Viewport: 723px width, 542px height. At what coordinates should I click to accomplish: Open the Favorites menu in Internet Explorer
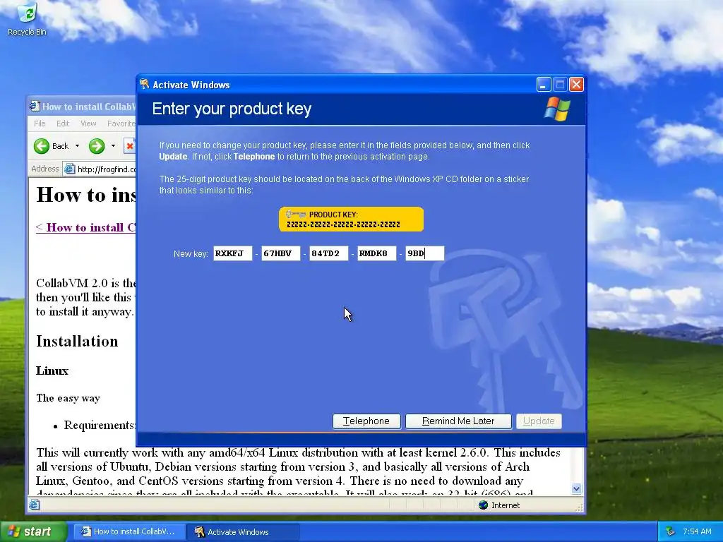pyautogui.click(x=121, y=124)
